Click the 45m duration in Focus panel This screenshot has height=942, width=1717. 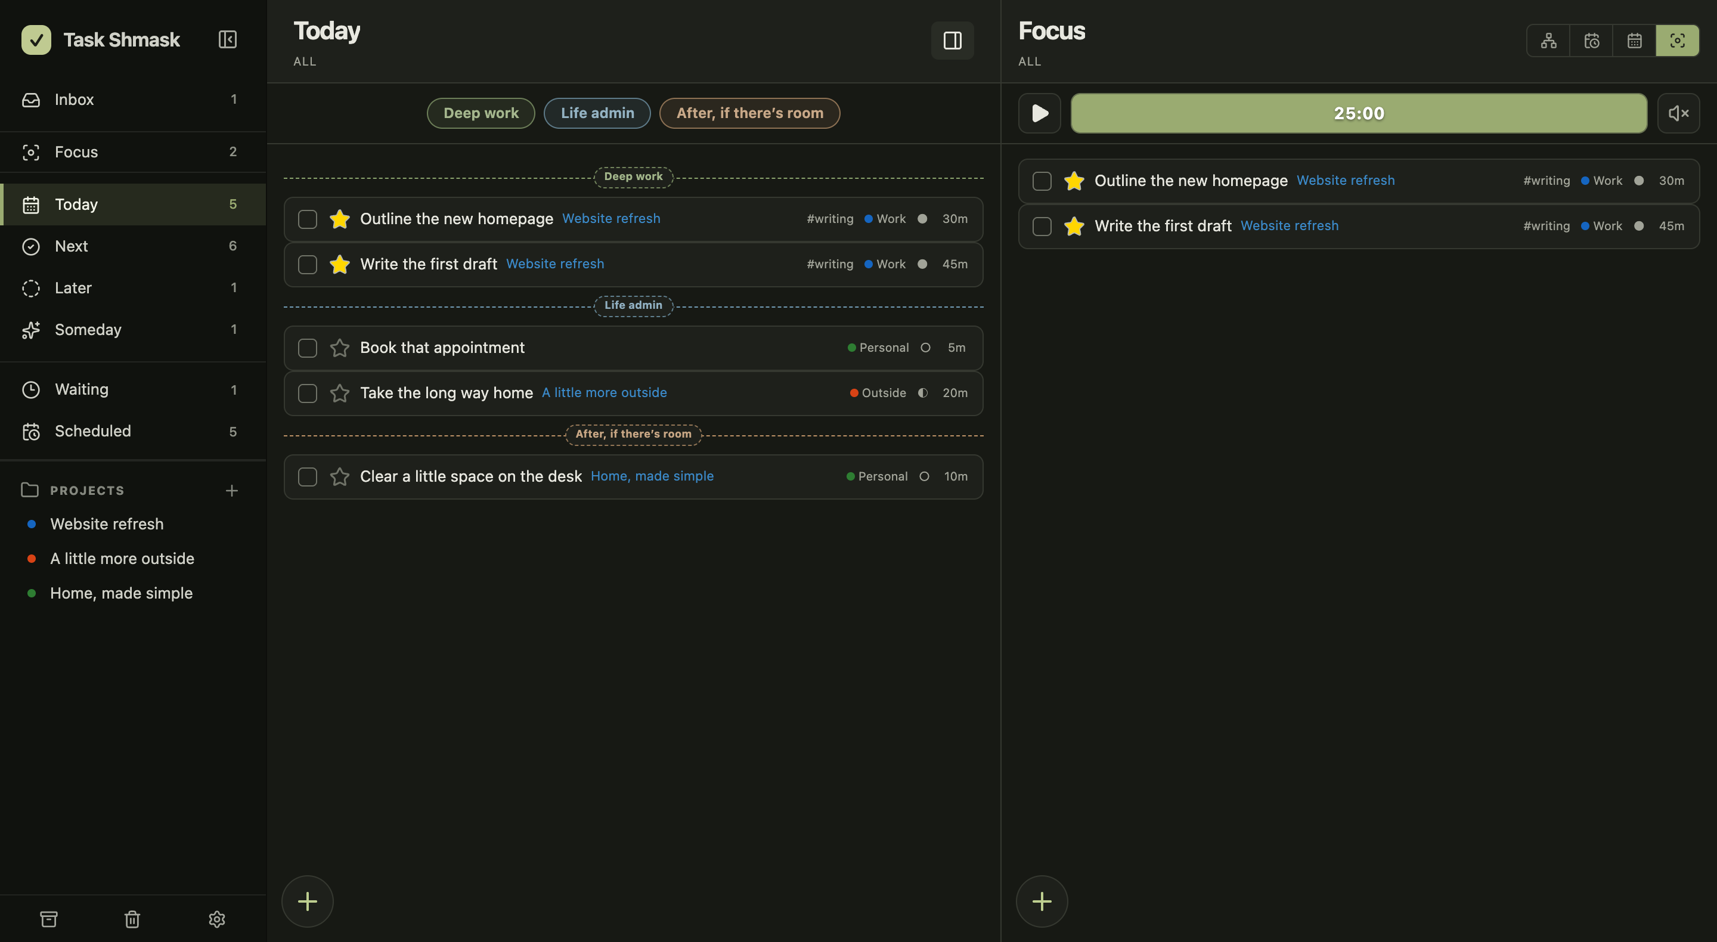coord(1671,226)
